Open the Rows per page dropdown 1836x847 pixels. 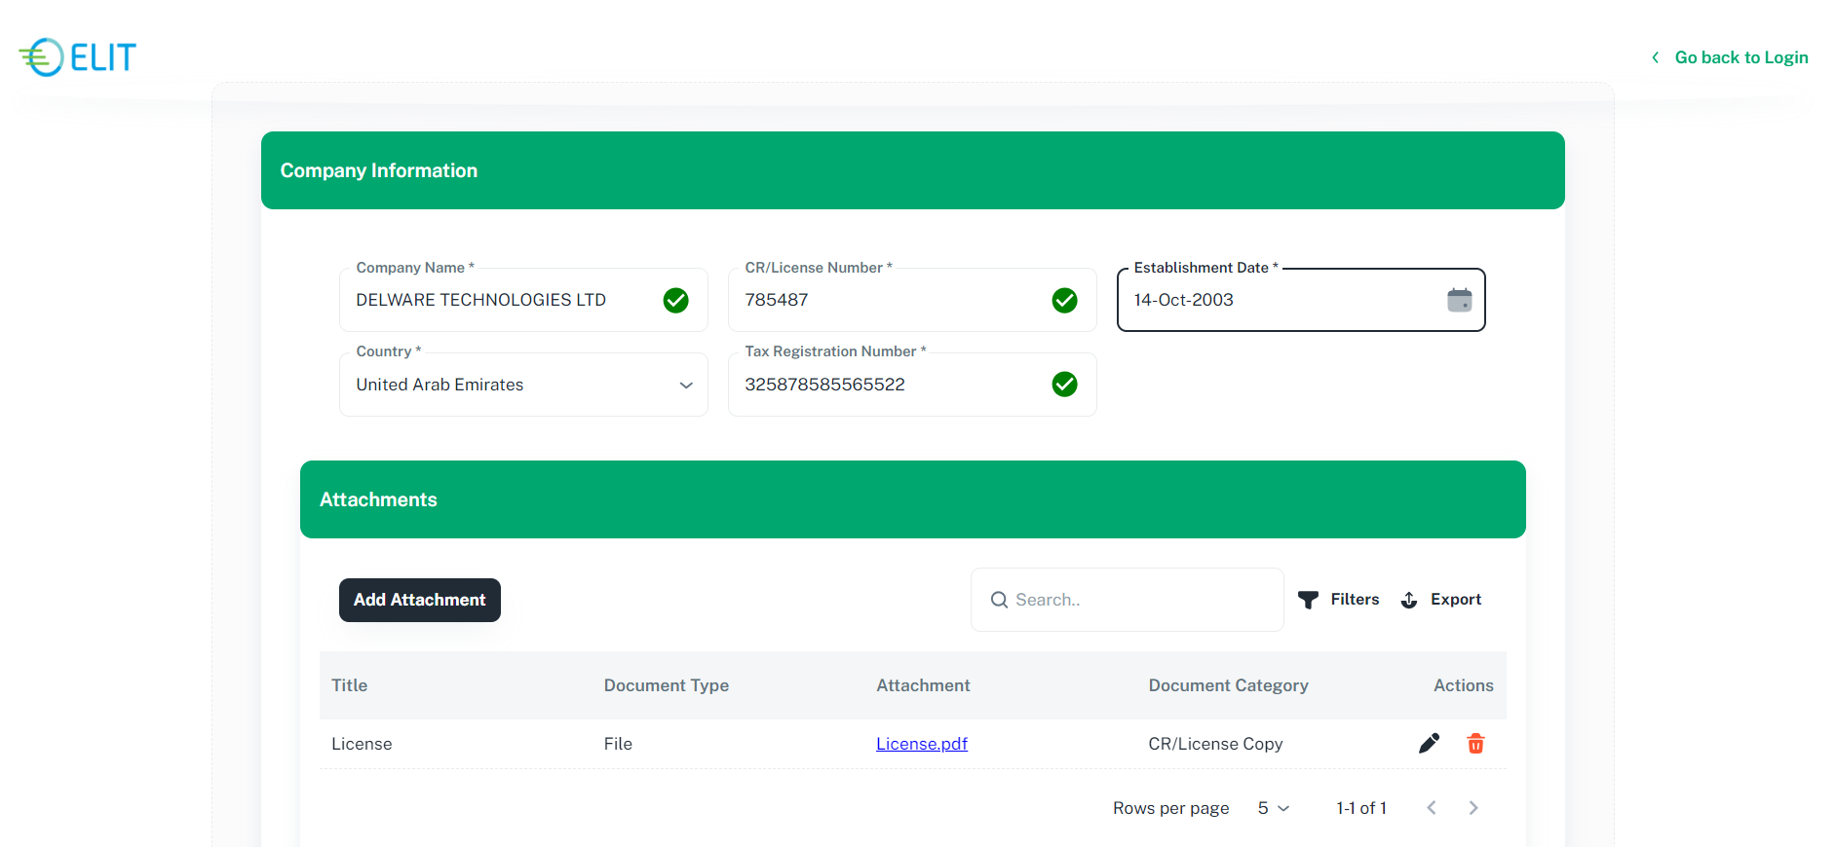1273,808
